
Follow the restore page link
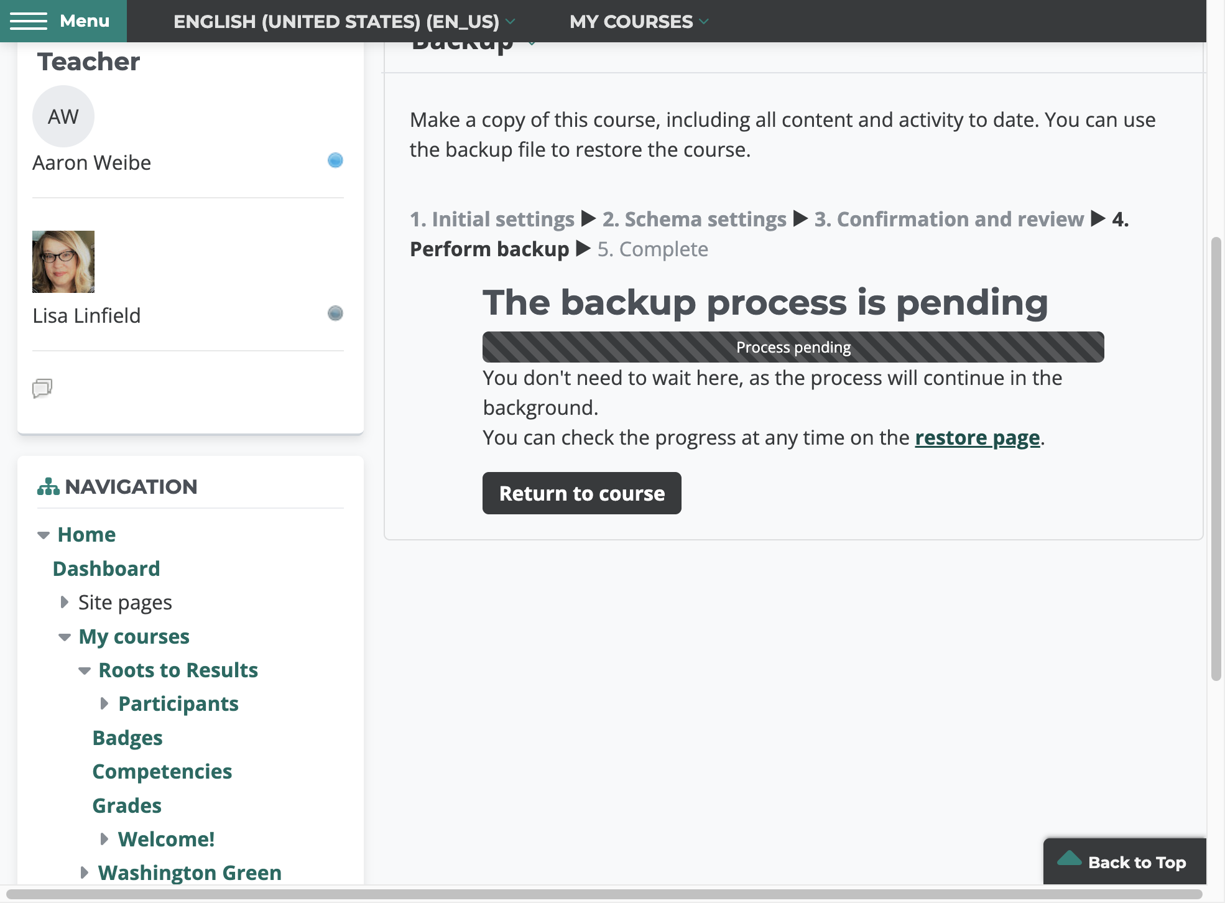coord(978,438)
